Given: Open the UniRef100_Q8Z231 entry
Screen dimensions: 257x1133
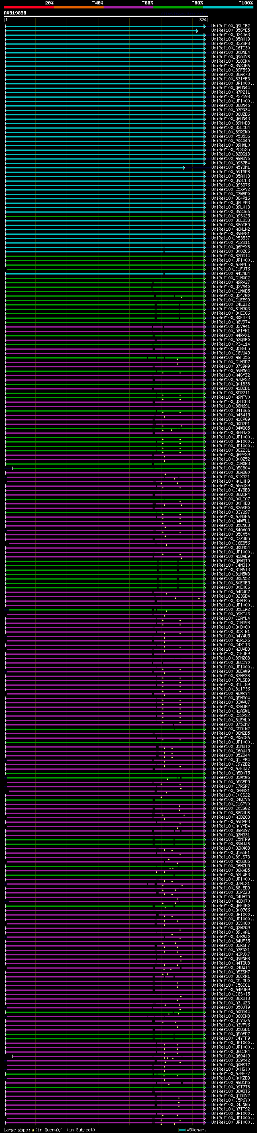Looking at the screenshot, I should (x=230, y=451).
